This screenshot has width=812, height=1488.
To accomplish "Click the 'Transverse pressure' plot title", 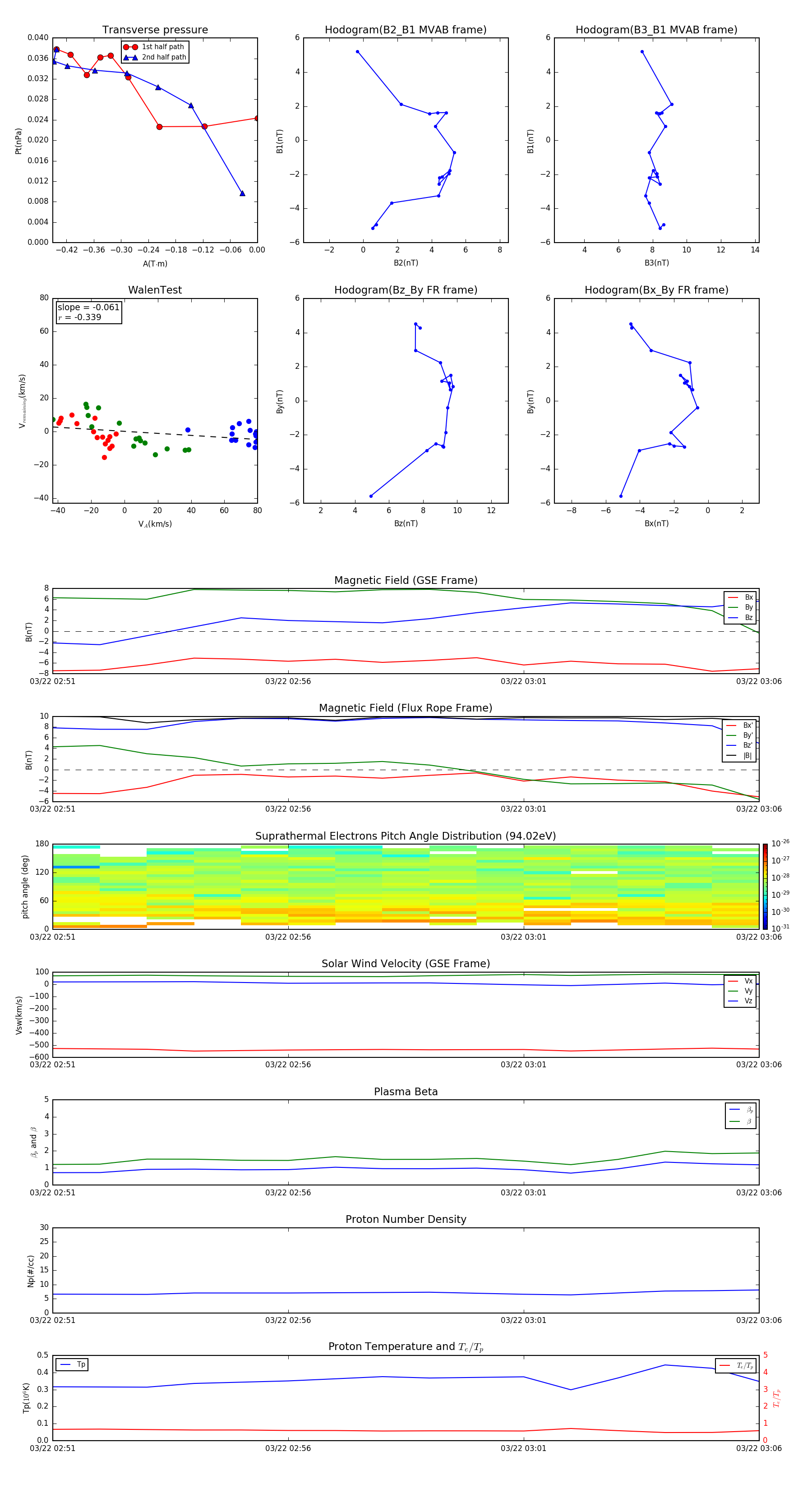I will 155,30.
